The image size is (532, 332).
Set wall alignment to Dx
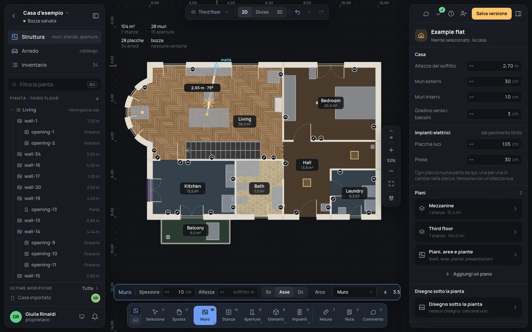point(301,292)
